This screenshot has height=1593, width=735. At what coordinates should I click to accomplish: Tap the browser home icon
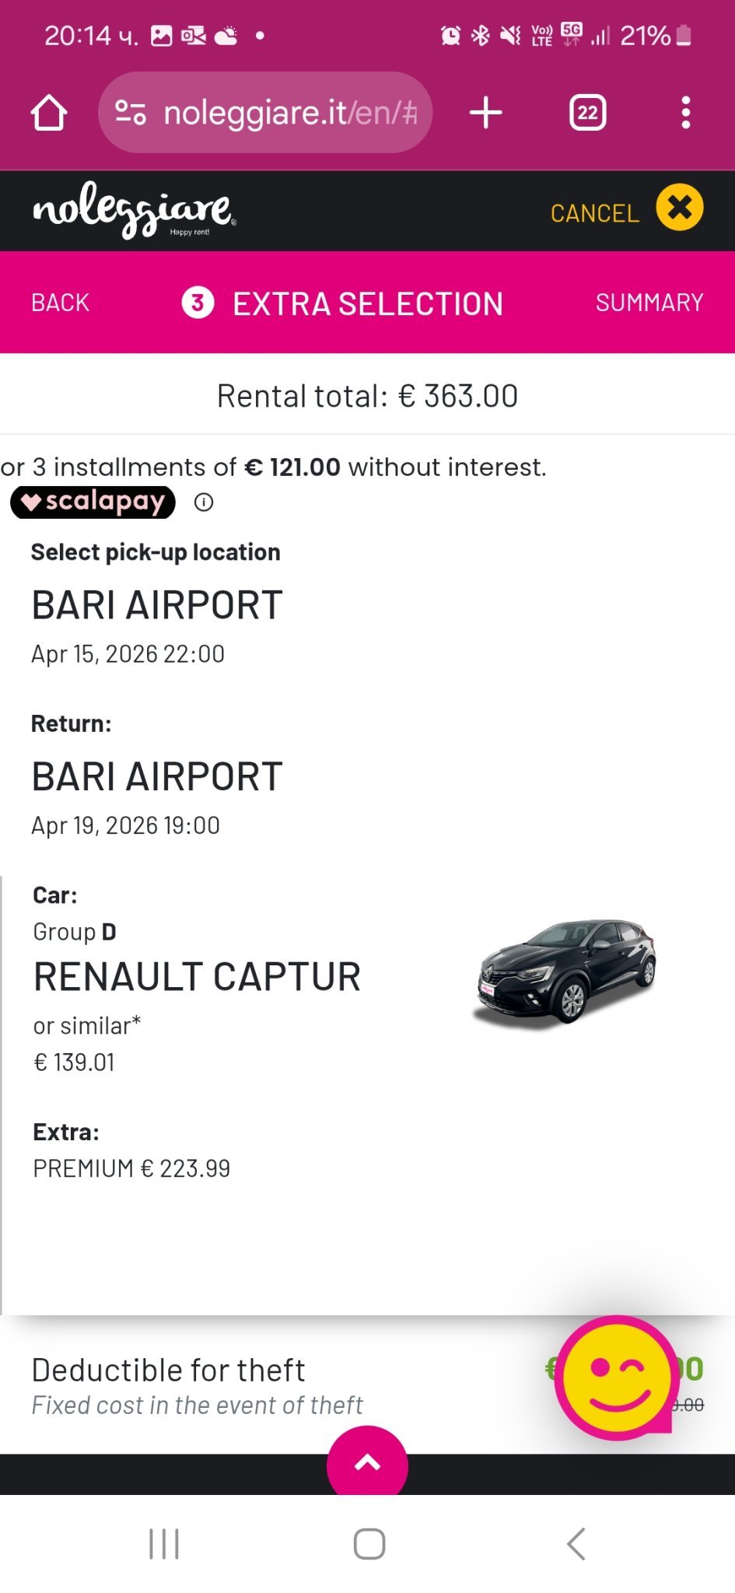click(49, 113)
